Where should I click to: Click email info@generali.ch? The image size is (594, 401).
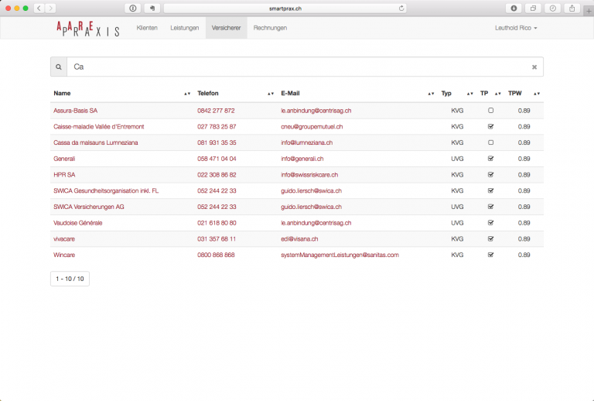(302, 159)
